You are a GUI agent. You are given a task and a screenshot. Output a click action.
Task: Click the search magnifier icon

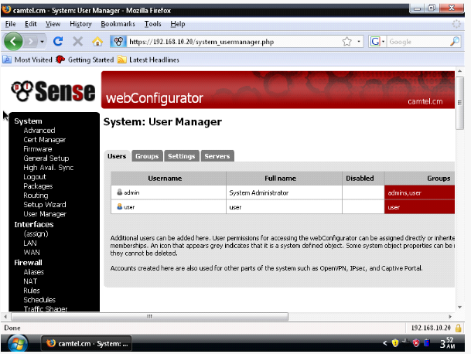[455, 42]
